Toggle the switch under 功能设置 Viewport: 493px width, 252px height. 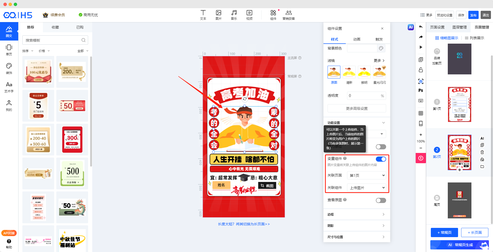pos(381,147)
